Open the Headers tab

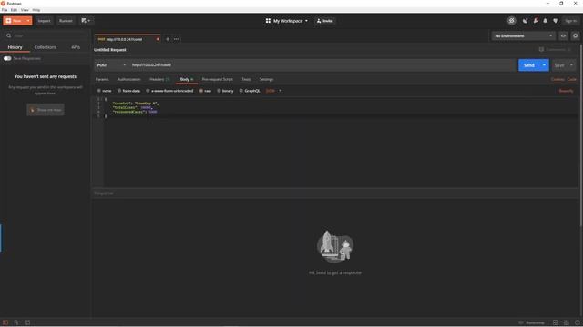coord(159,79)
